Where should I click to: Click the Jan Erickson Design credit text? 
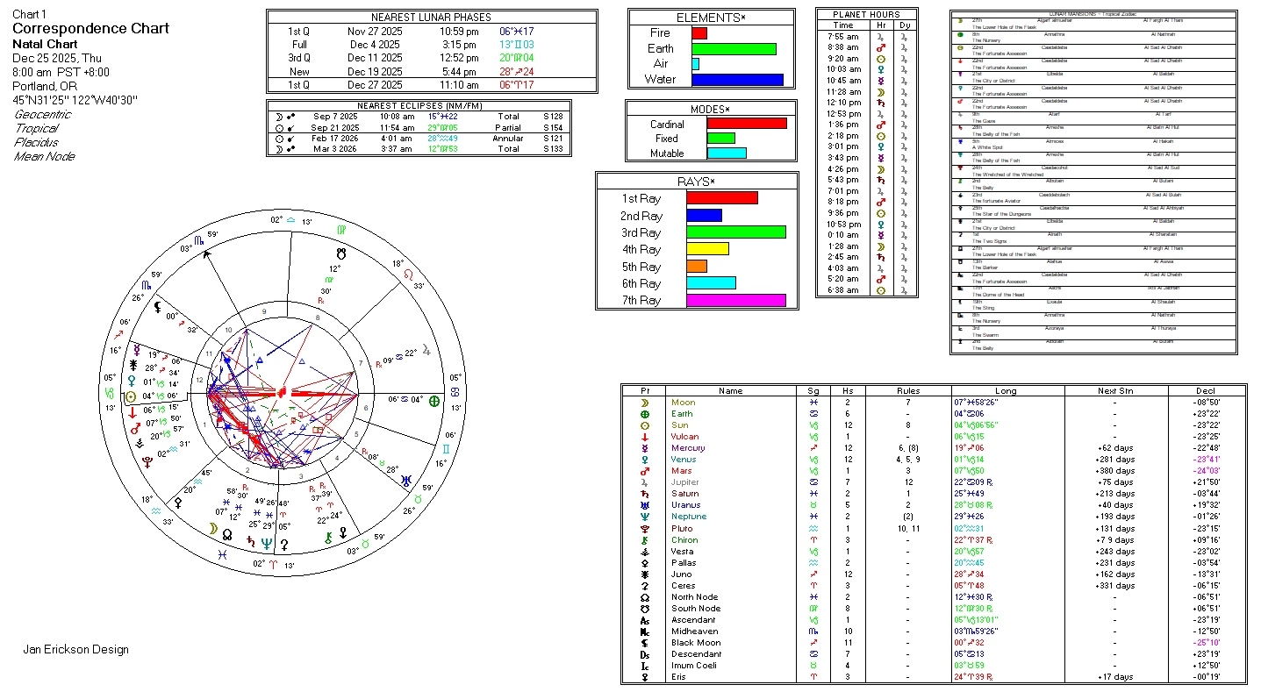(75, 650)
